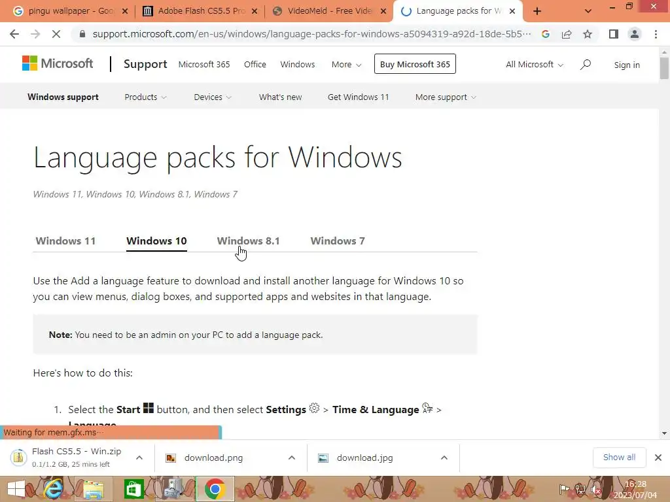This screenshot has height=502, width=670.
Task: Open the Flash CS5.5 download options chevron
Action: click(139, 458)
